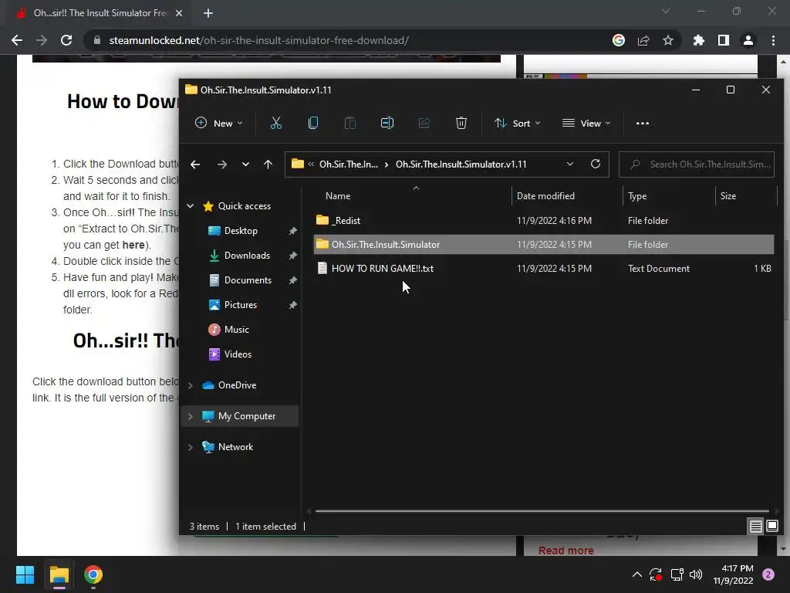Open Chrome profile avatar
This screenshot has height=593, width=790.
tap(748, 40)
